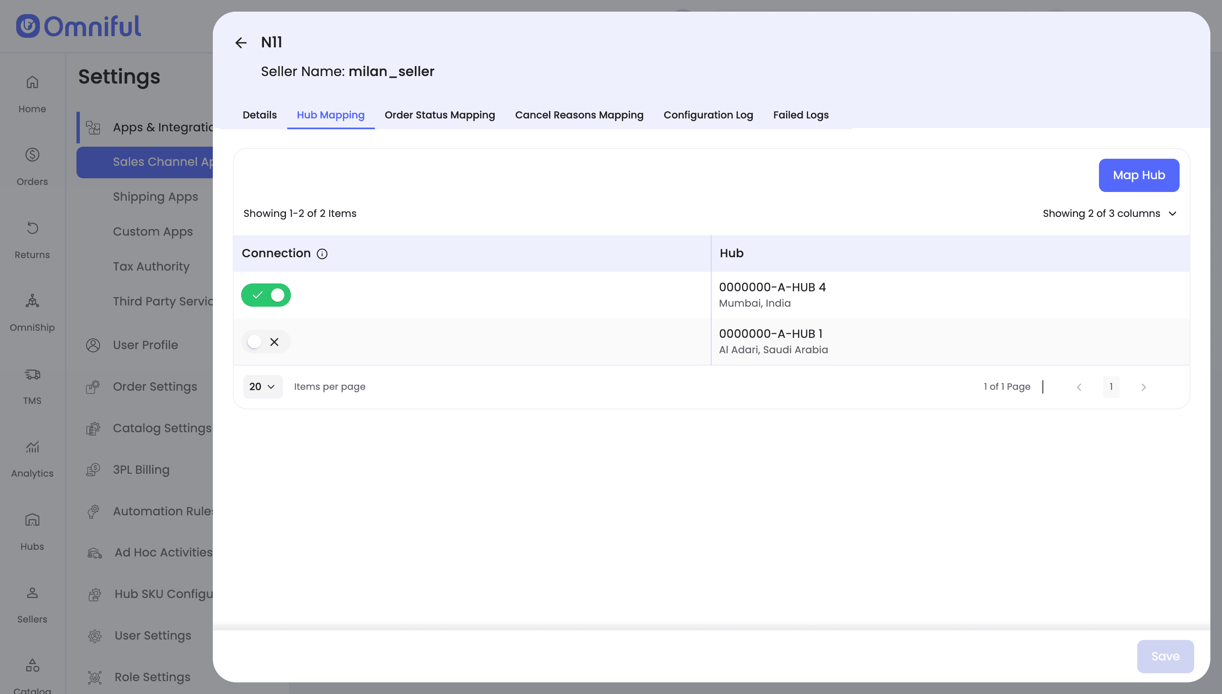Open the Configuration Log tab
This screenshot has width=1222, height=694.
pyautogui.click(x=708, y=115)
